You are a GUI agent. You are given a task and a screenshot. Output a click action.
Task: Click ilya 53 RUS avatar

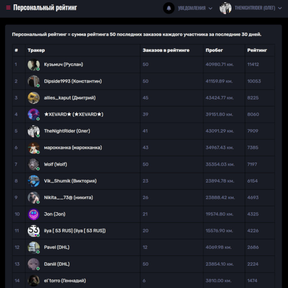pyautogui.click(x=33, y=231)
